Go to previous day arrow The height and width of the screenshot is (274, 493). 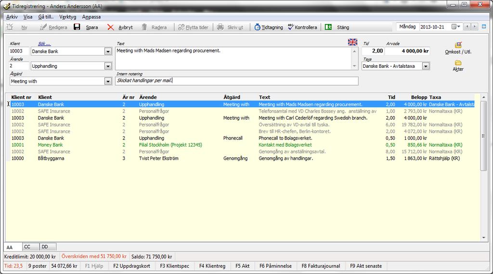click(x=467, y=26)
